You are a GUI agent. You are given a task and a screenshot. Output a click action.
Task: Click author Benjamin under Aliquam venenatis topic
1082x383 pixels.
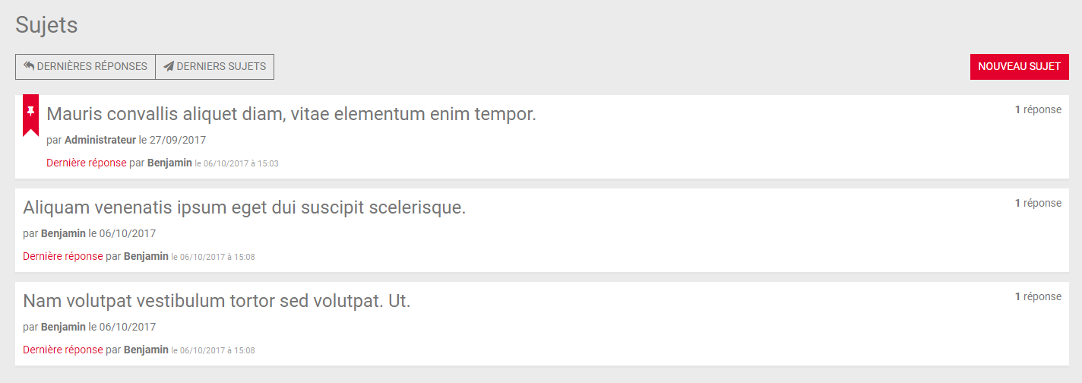(x=63, y=233)
